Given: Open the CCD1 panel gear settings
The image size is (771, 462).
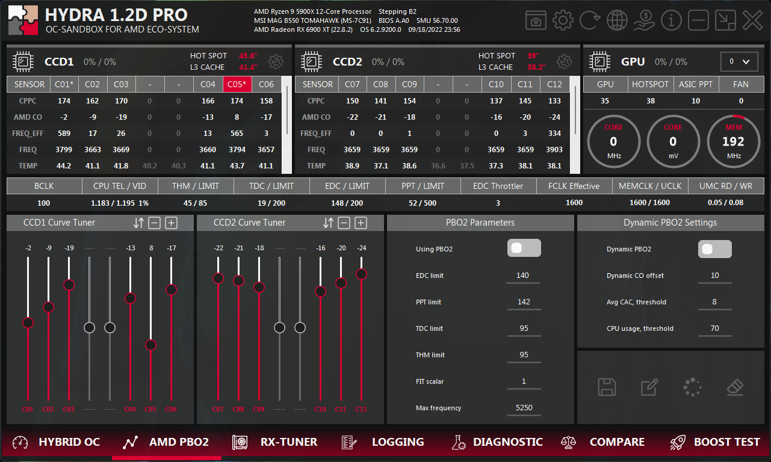Looking at the screenshot, I should point(276,61).
